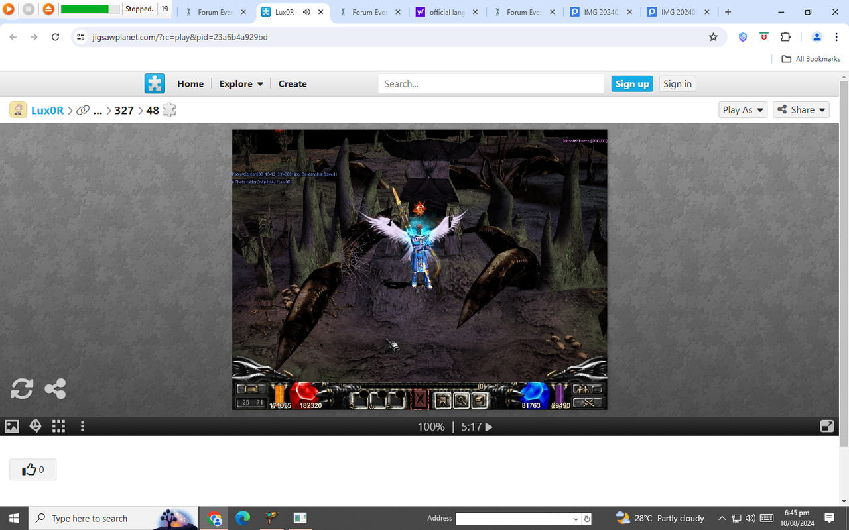The height and width of the screenshot is (530, 849).
Task: Like the puzzle with thumbs-up button
Action: point(33,470)
